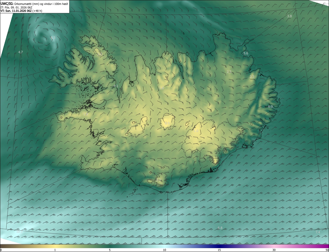
Task: Click the 8.3 value inside the wind swirl
Action: 53,38
